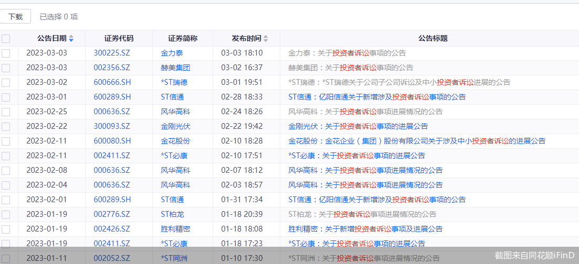Screen dimensions: 579x264
Task: Tick the checkbox for the 金力泰 row
Action: tap(6, 53)
